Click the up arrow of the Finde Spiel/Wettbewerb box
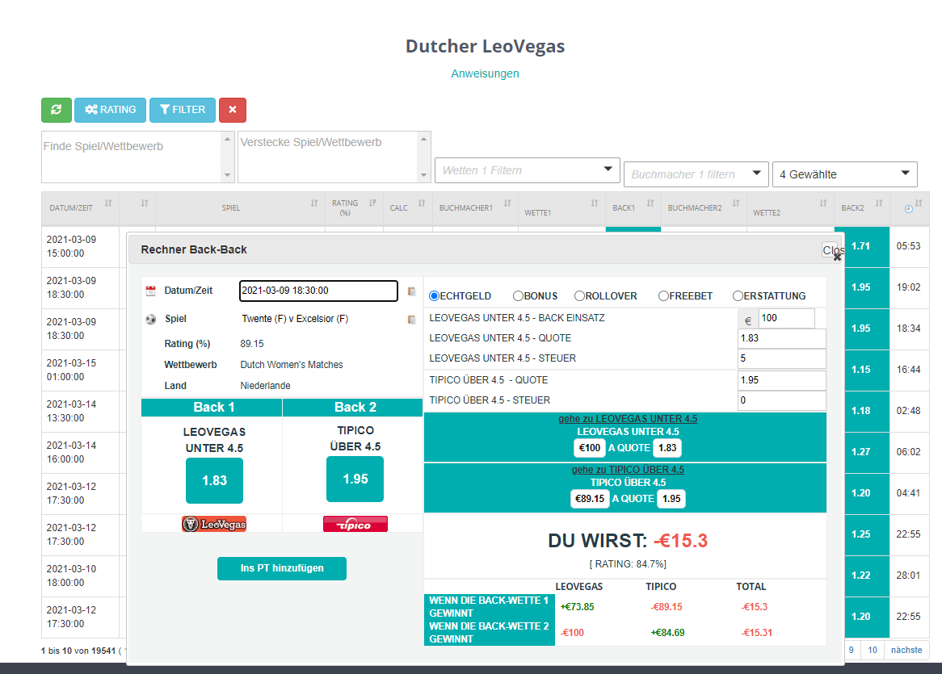The image size is (942, 674). tap(227, 140)
